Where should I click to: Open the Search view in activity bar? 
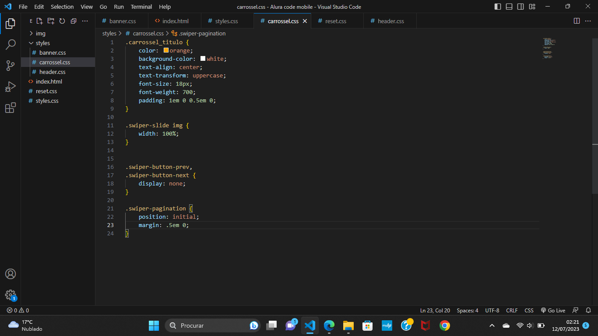[x=11, y=45]
